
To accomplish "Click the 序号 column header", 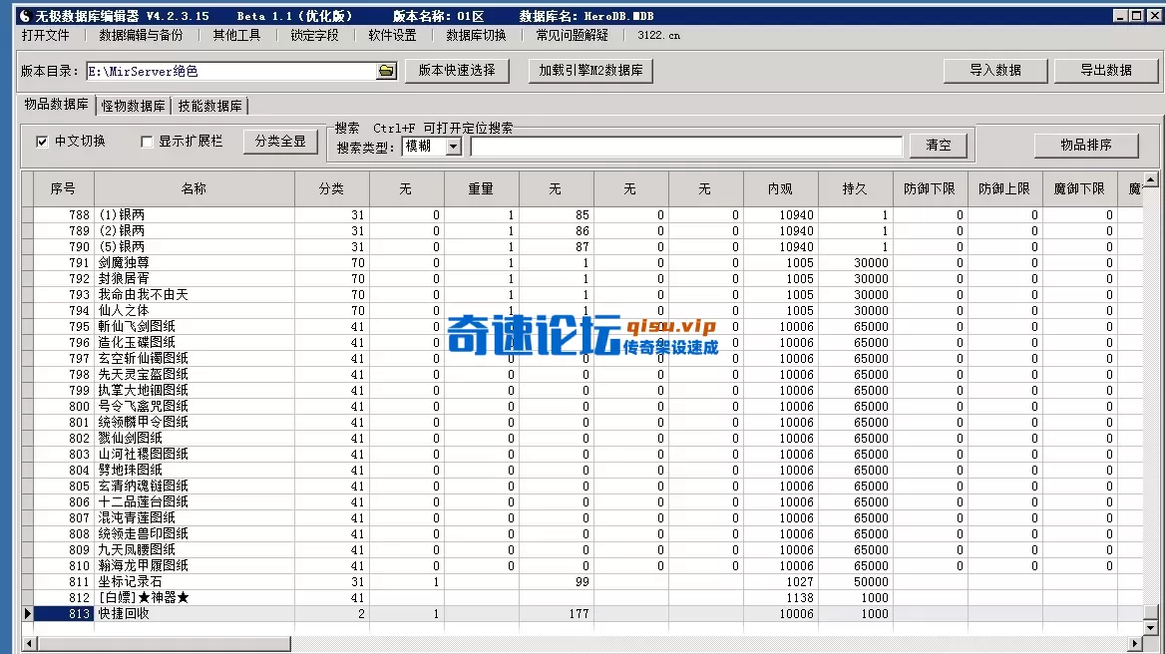I will tap(63, 188).
